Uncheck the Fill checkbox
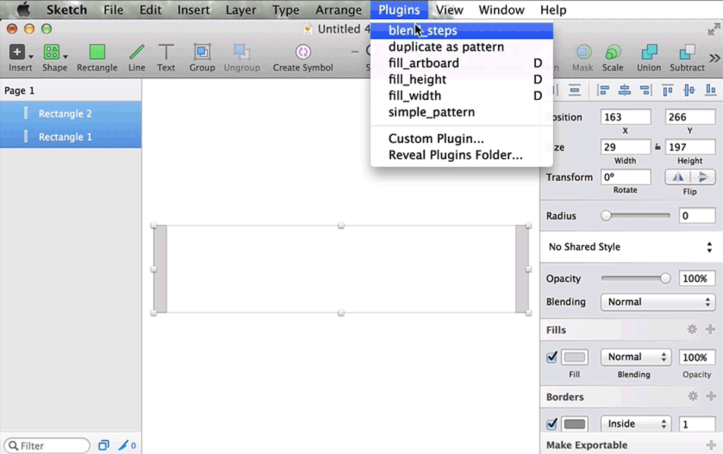Viewport: 723px width, 454px height. [552, 357]
